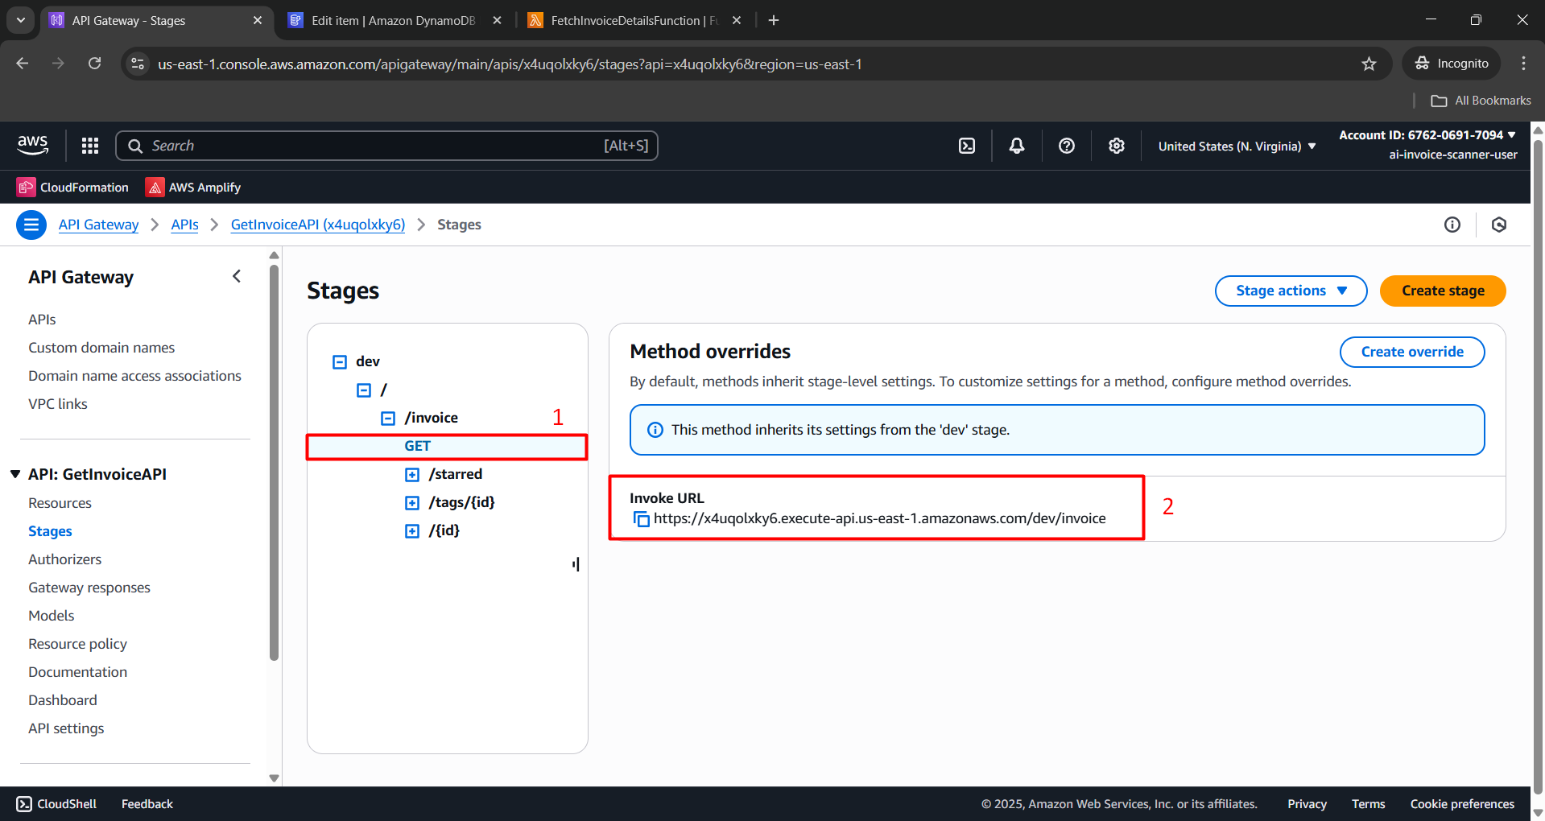This screenshot has height=821, width=1545.
Task: Click the Create stage button
Action: 1442,291
